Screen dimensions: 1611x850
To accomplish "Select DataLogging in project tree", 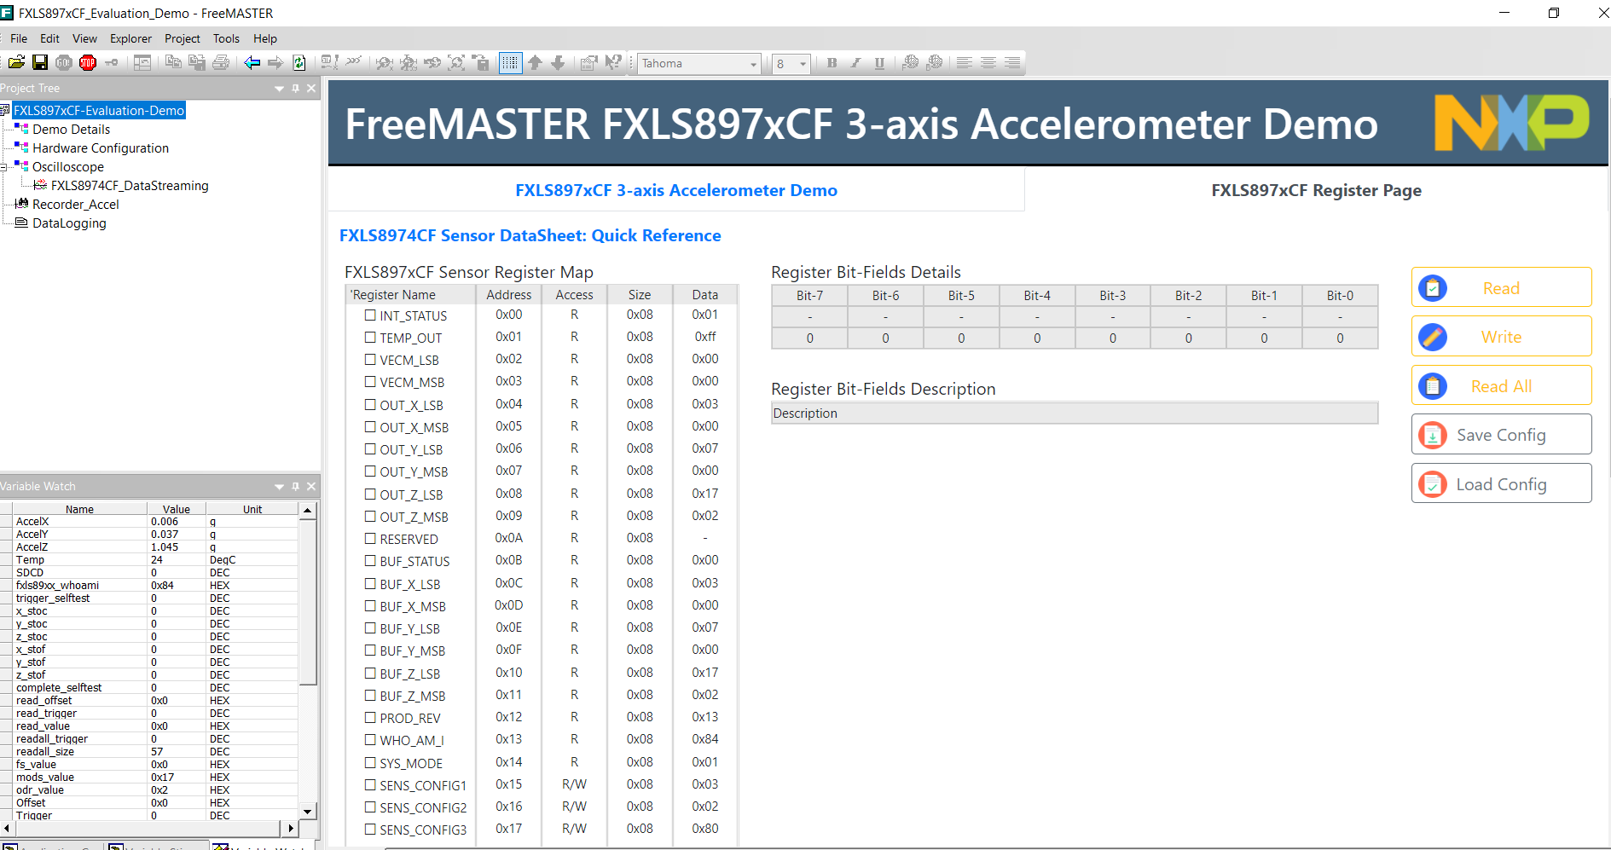I will pyautogui.click(x=69, y=223).
